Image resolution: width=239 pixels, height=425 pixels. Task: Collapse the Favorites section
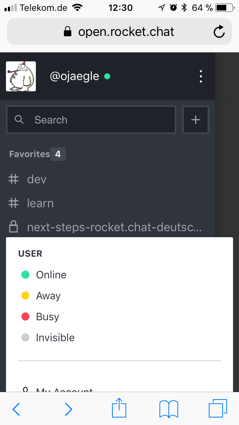[29, 154]
